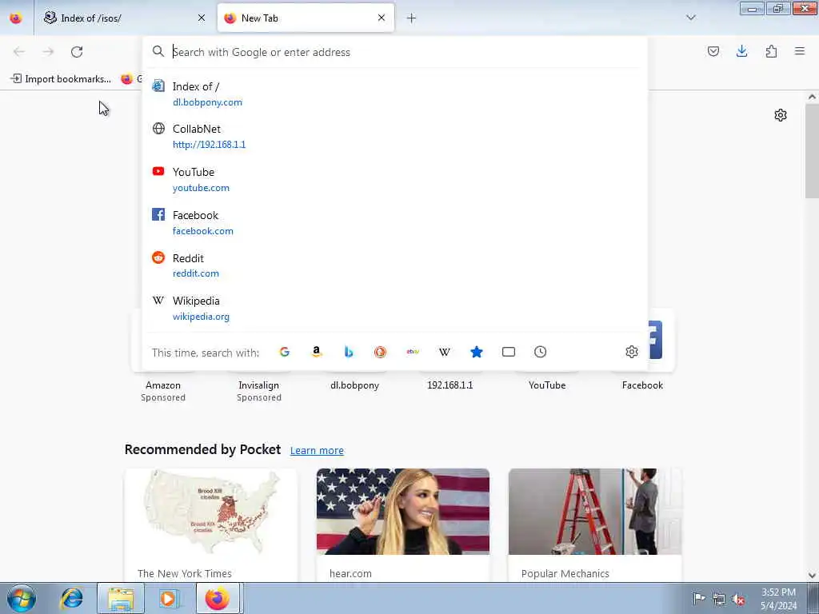Open The New York Times cicada map story
This screenshot has width=819, height=614.
pos(211,524)
